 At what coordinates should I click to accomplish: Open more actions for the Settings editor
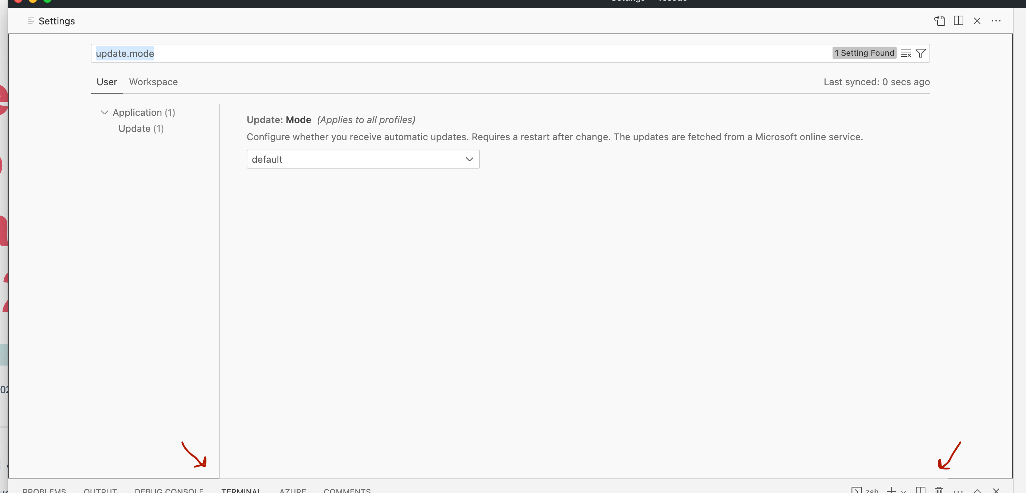[996, 21]
